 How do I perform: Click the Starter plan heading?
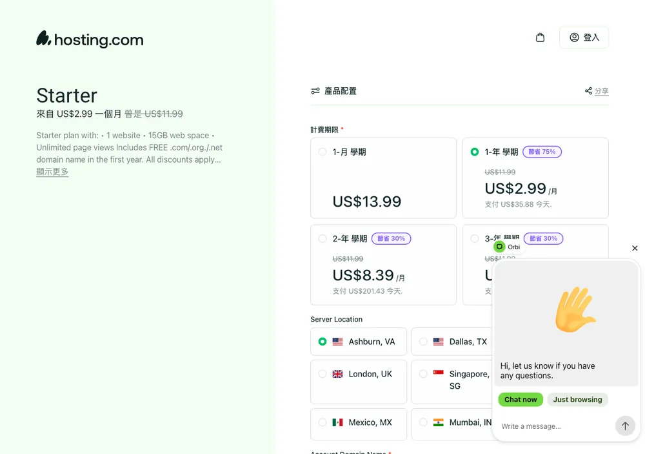point(66,96)
